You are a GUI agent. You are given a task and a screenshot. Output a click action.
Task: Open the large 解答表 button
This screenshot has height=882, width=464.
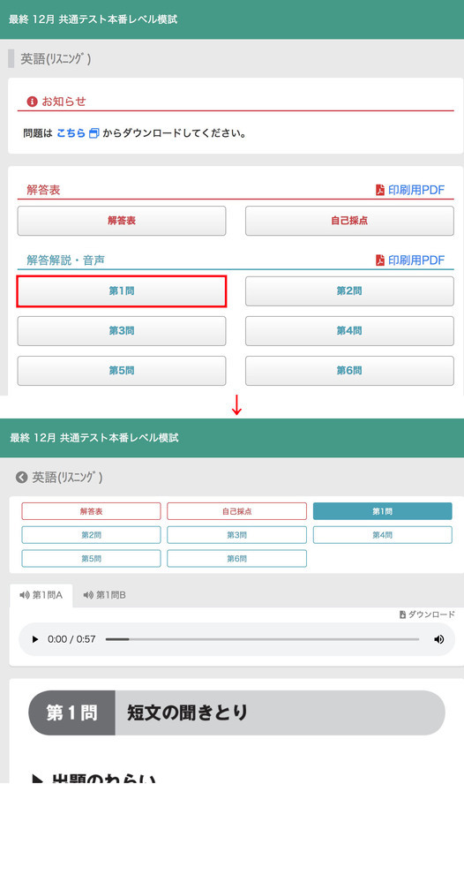tap(122, 221)
